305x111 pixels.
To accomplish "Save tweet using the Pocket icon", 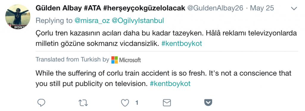I will [208, 102].
